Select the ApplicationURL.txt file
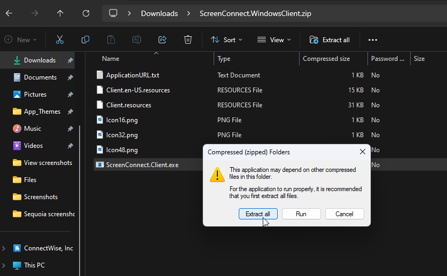This screenshot has height=276, width=447. tap(132, 75)
